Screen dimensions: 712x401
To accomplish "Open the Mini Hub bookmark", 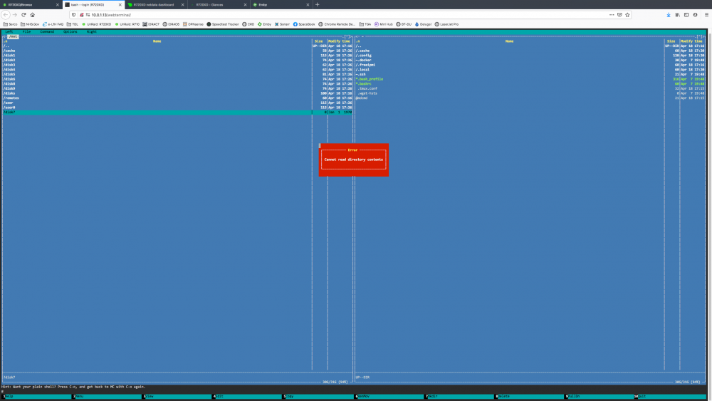I will pyautogui.click(x=383, y=24).
